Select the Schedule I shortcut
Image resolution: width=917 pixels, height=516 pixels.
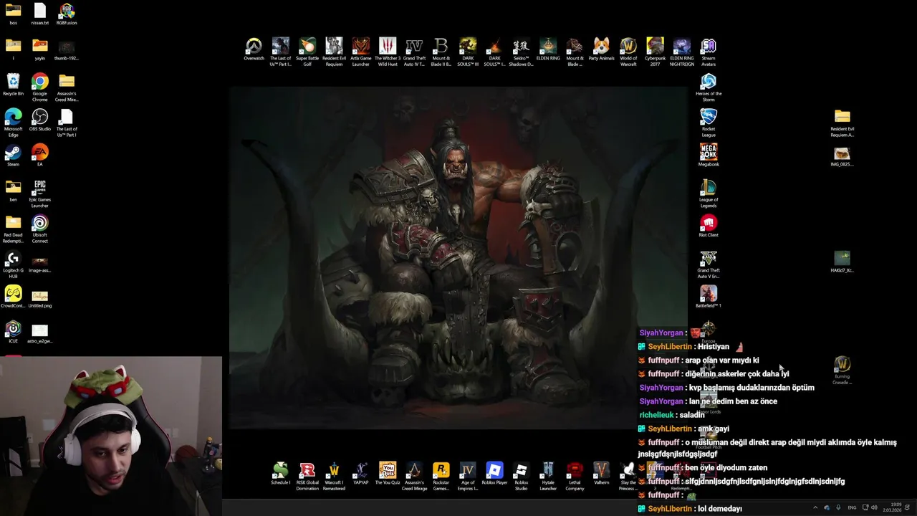pos(280,474)
